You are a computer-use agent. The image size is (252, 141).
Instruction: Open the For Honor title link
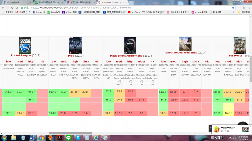236,56
